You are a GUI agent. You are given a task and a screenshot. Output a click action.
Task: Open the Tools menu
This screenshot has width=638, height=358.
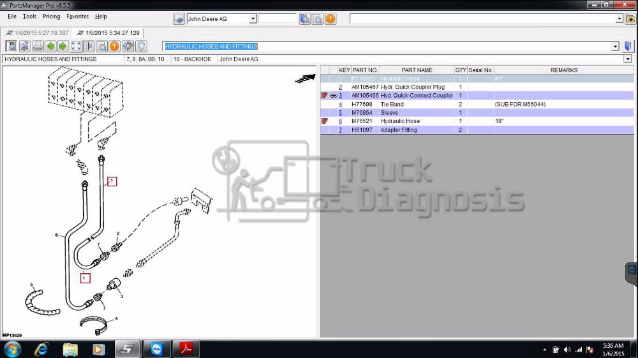click(30, 17)
